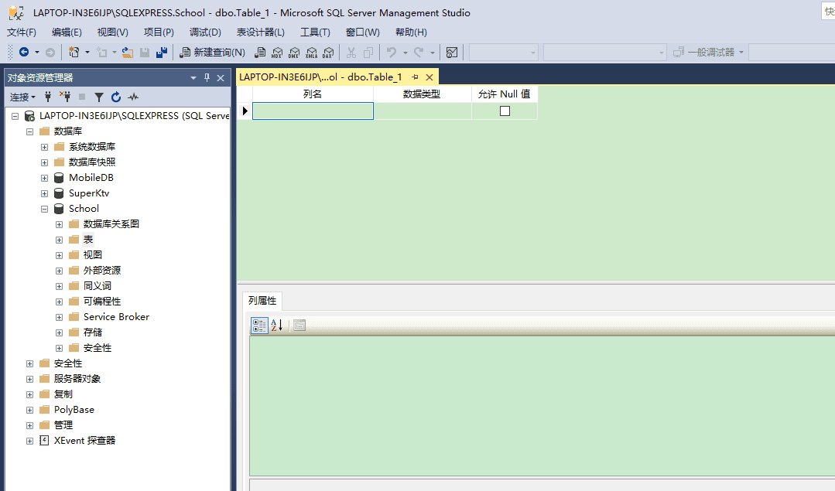
Task: Collapse the School database node
Action: [44, 208]
